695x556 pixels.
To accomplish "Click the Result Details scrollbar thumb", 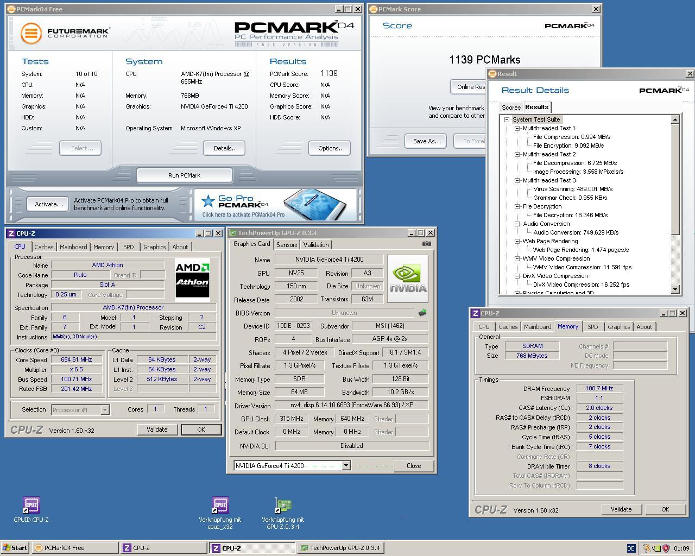I will tap(675, 179).
